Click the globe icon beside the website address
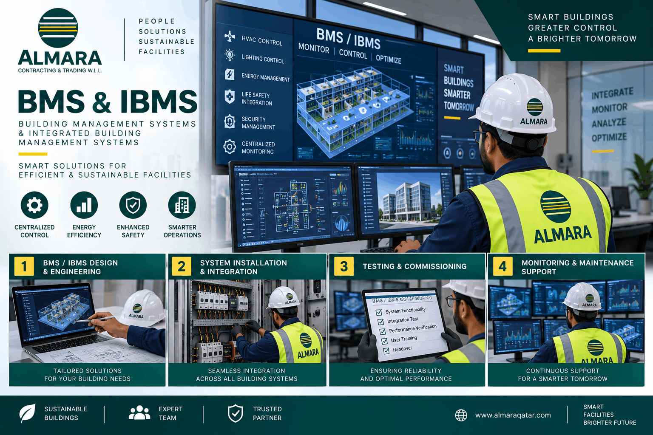This screenshot has width=653, height=435. 461,415
